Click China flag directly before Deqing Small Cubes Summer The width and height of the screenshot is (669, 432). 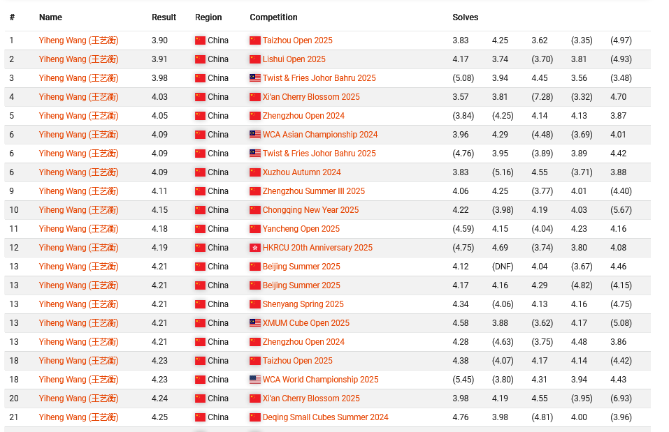tap(255, 417)
